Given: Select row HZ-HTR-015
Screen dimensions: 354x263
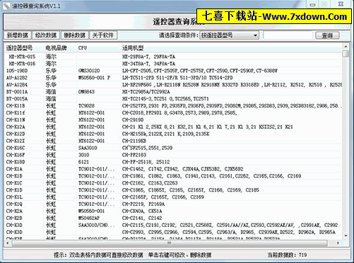Looking at the screenshot, I should click(173, 57).
